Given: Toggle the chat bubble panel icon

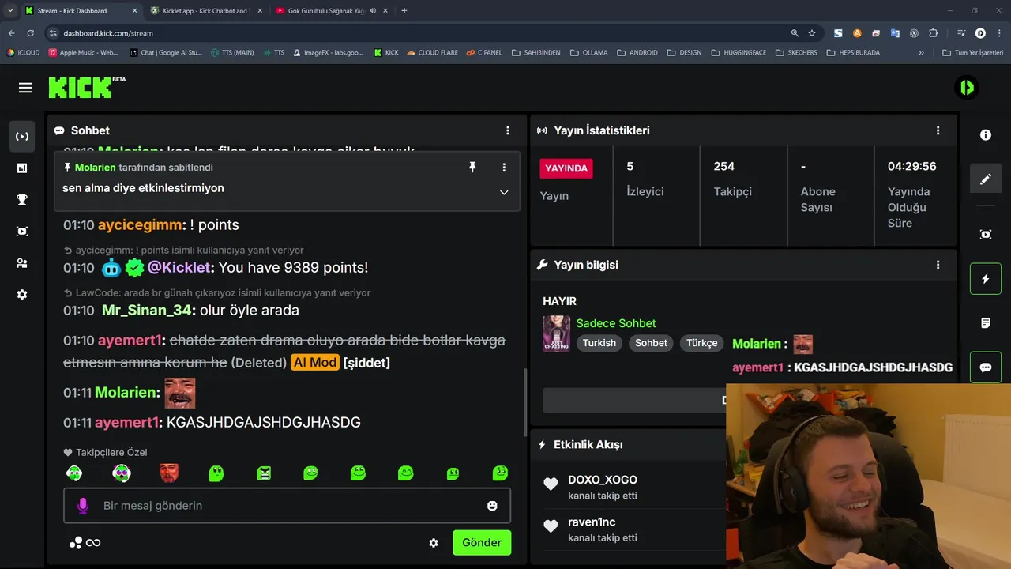Looking at the screenshot, I should (x=986, y=367).
